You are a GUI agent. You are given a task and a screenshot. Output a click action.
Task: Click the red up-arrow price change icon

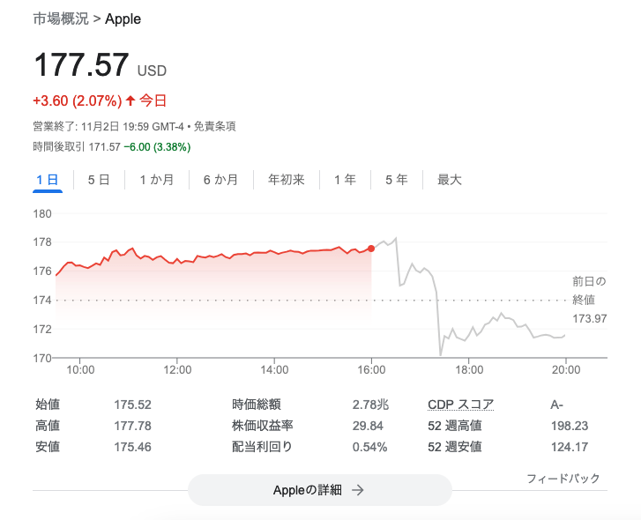130,100
